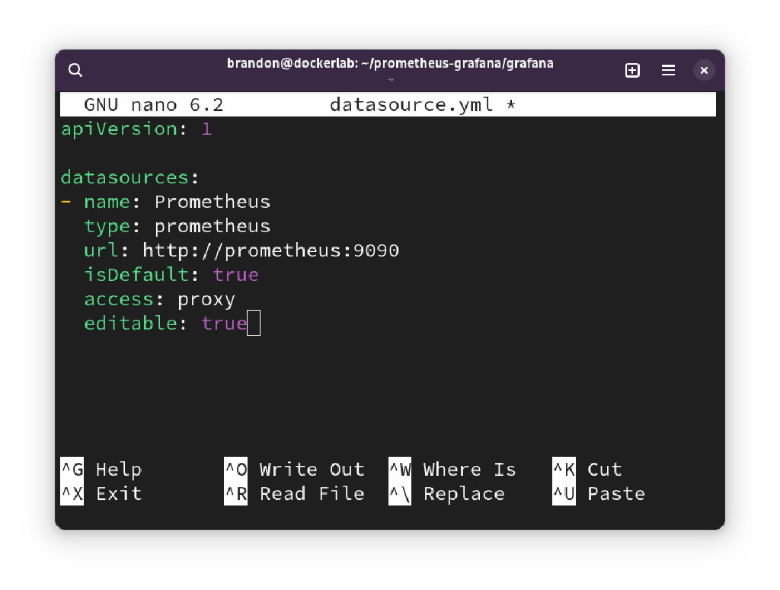Click the Help (^G) shortcut
Image resolution: width=780 pixels, height=590 pixels.
(100, 470)
